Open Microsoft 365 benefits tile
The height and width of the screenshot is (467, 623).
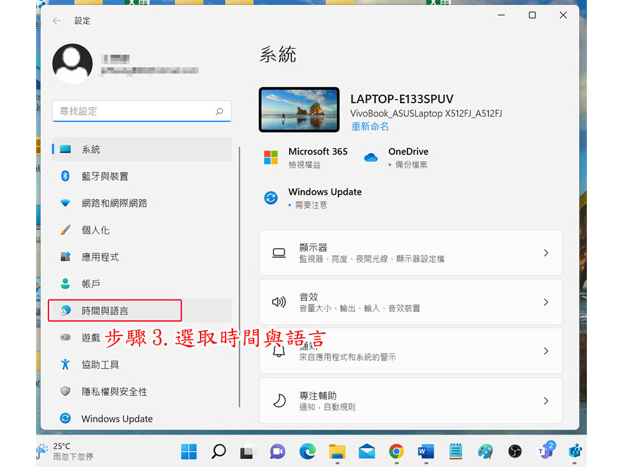(x=305, y=158)
